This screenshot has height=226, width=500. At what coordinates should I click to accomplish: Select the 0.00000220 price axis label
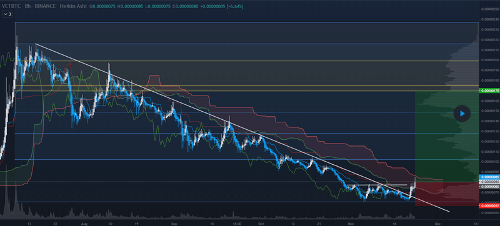click(x=490, y=40)
